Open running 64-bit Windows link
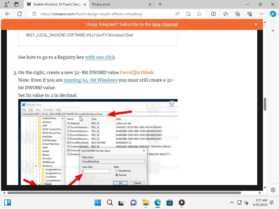 90,80
